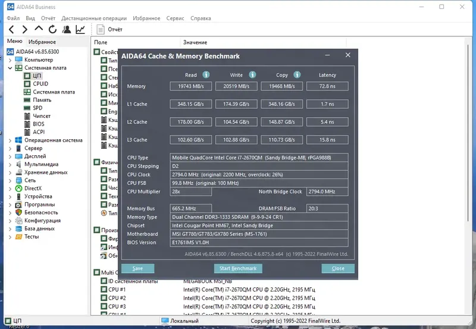Select the CPU #1 row
476x329 pixels.
[x=208, y=290]
